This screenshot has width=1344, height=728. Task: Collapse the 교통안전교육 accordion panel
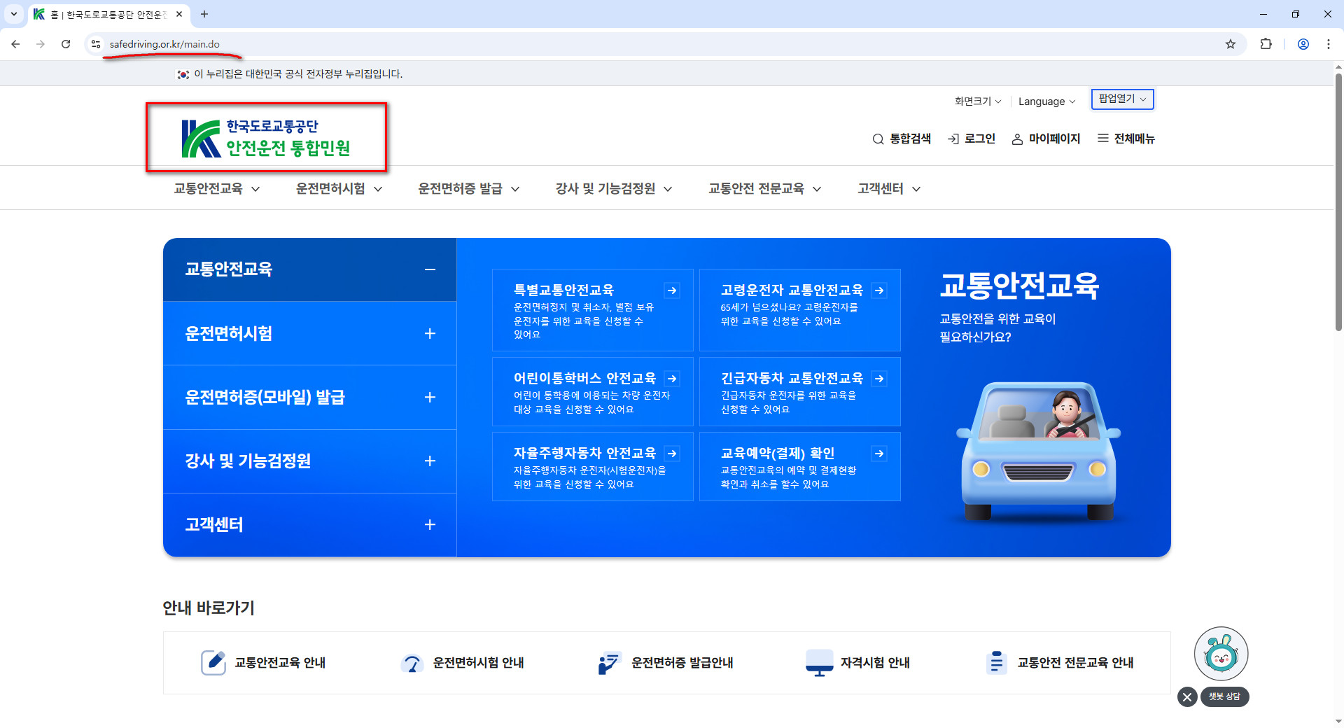tap(430, 269)
